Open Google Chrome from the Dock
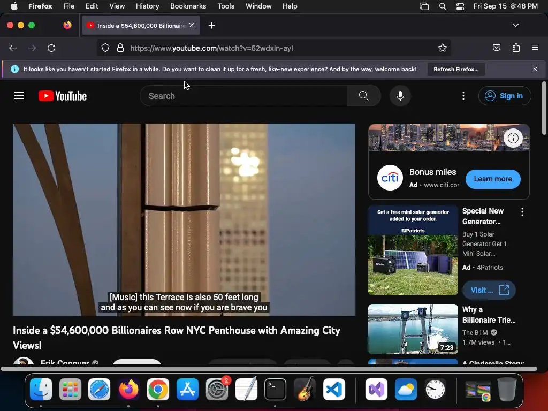Viewport: 548px width, 411px height. tap(158, 389)
